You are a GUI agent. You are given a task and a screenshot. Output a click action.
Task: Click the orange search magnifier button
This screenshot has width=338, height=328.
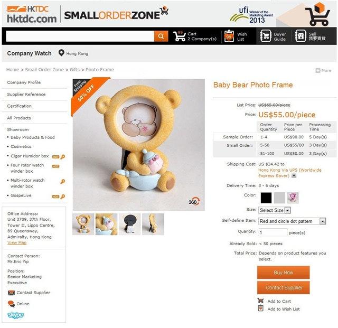pos(161,36)
